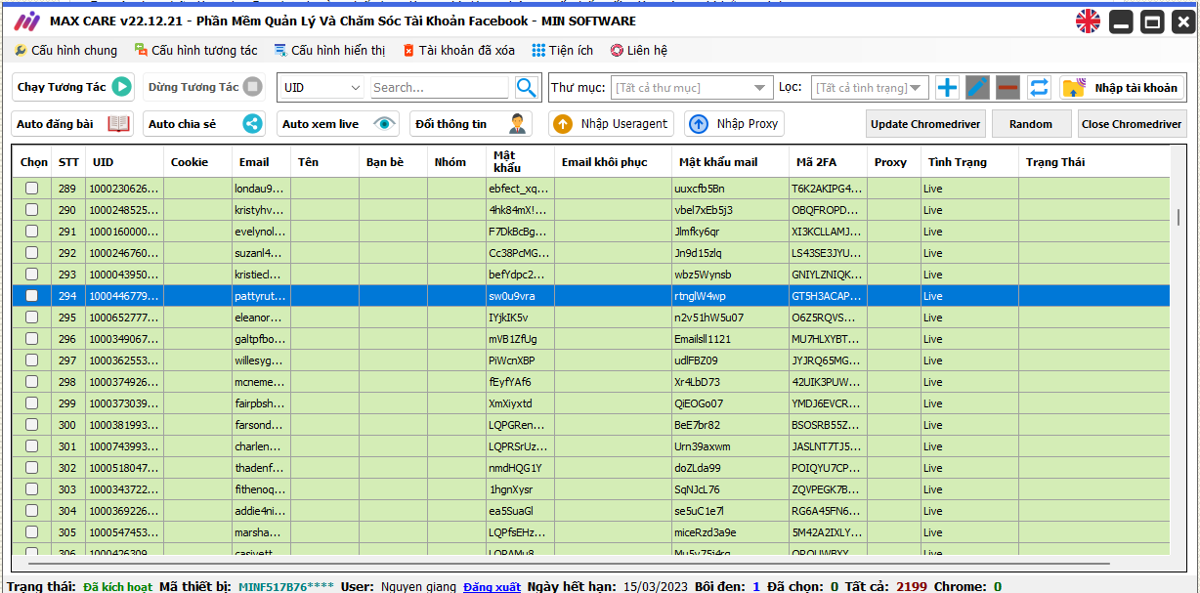Click the Nhập Proxy button
The height and width of the screenshot is (593, 1200).
pyautogui.click(x=734, y=124)
